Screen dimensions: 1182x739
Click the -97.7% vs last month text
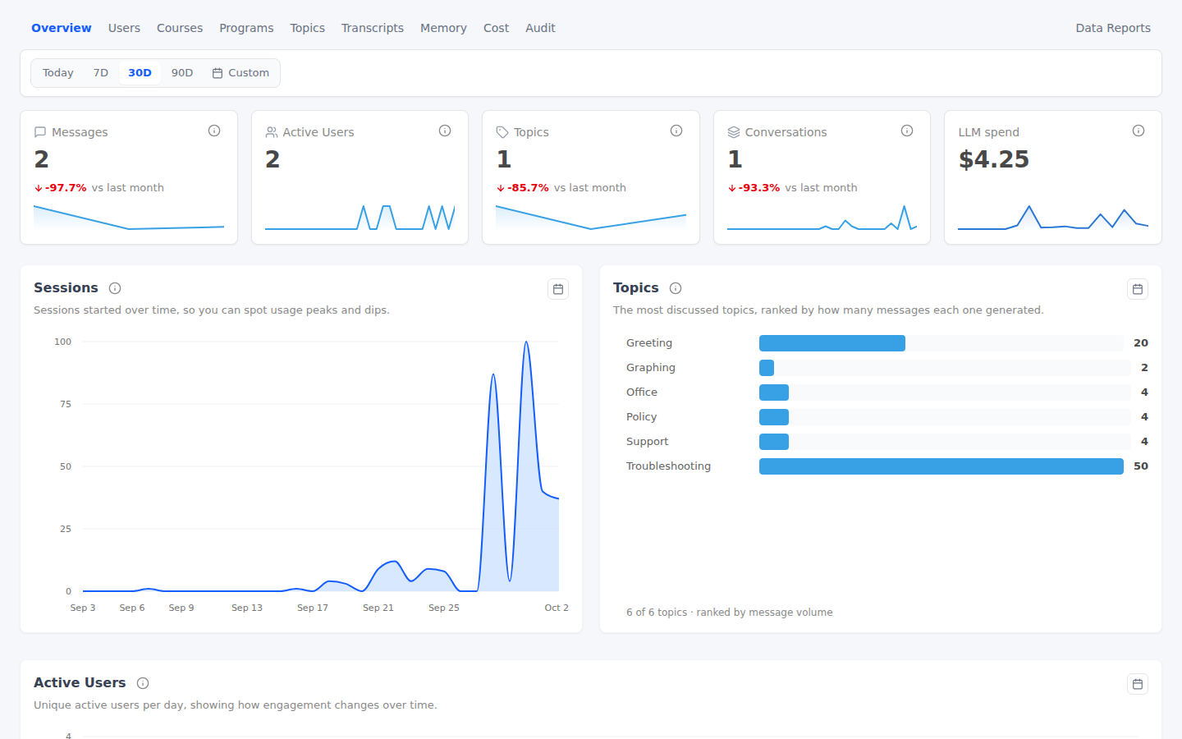coord(99,188)
